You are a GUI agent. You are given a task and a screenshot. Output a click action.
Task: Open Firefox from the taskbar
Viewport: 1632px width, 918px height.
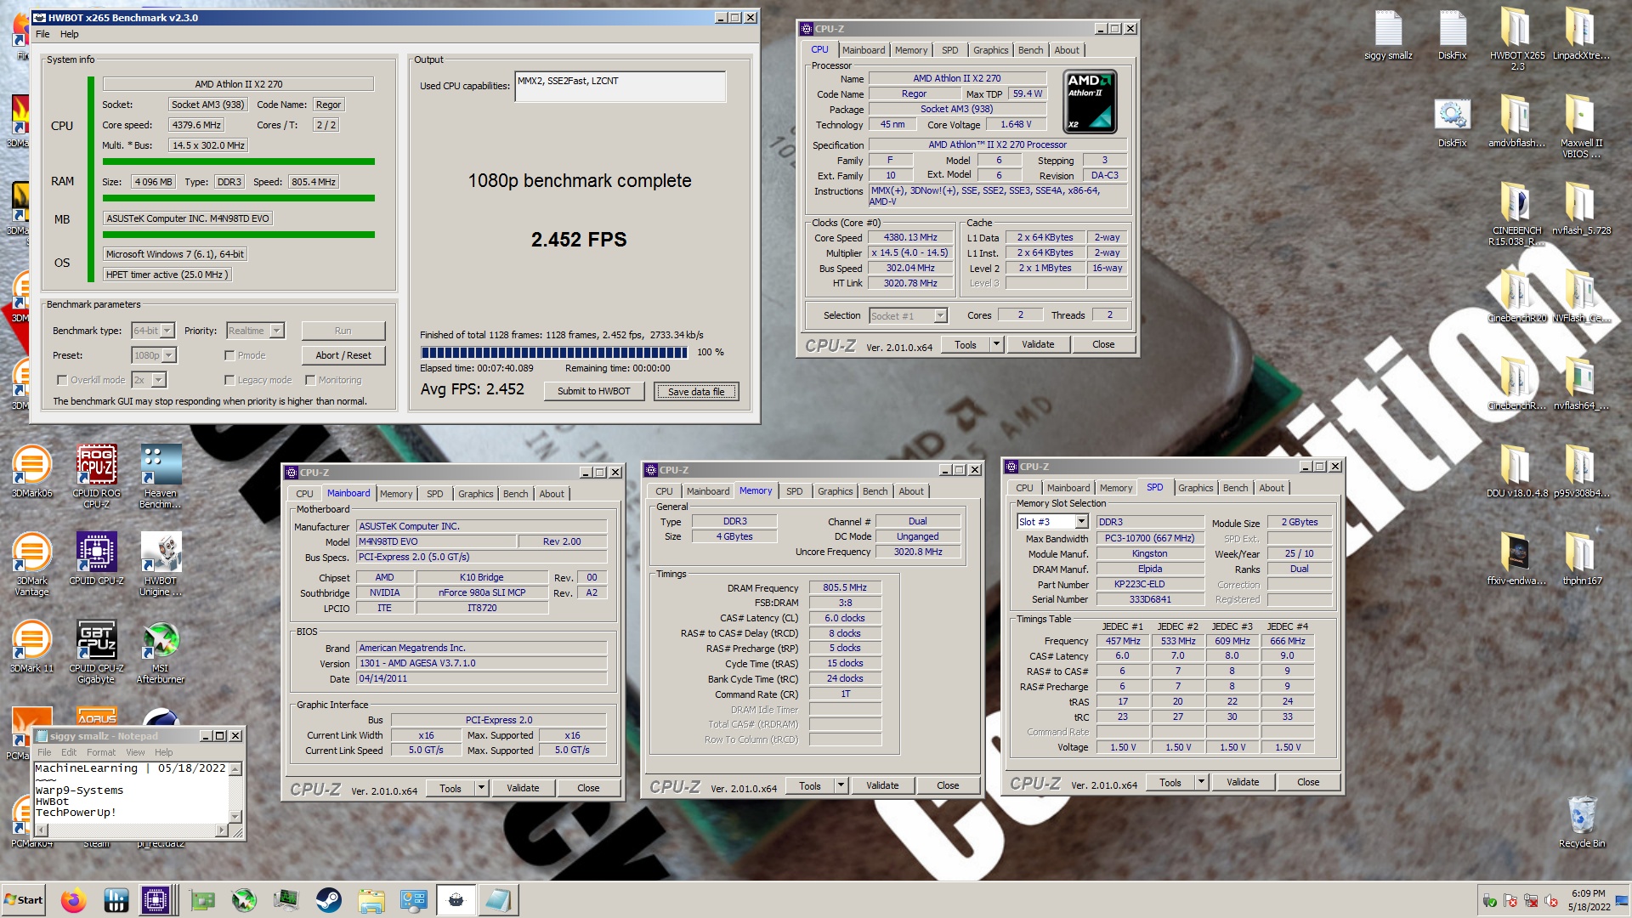pos(74,900)
